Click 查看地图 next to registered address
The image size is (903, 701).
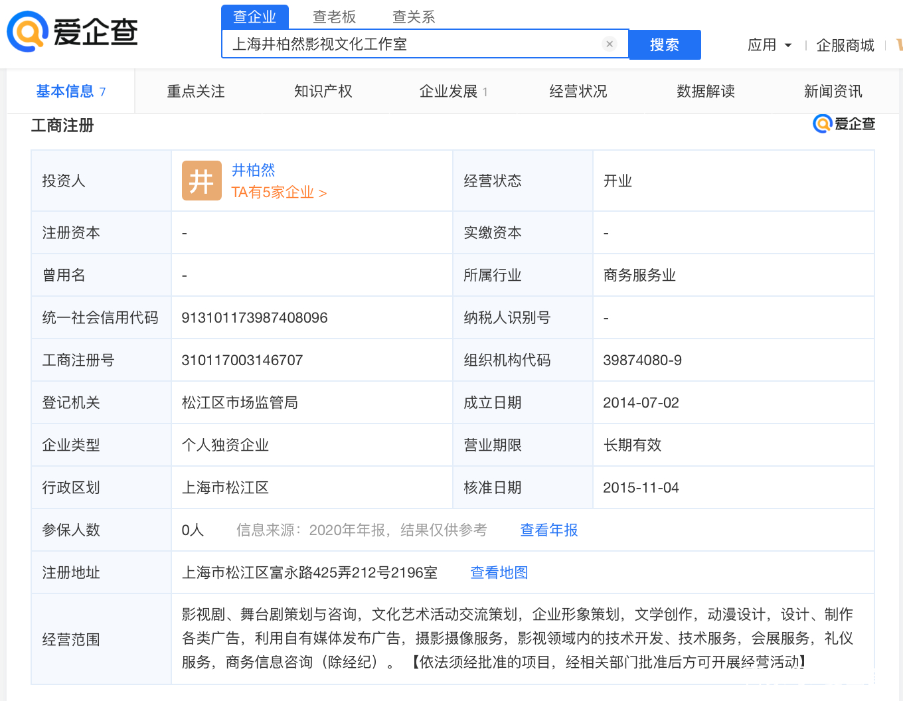click(499, 572)
